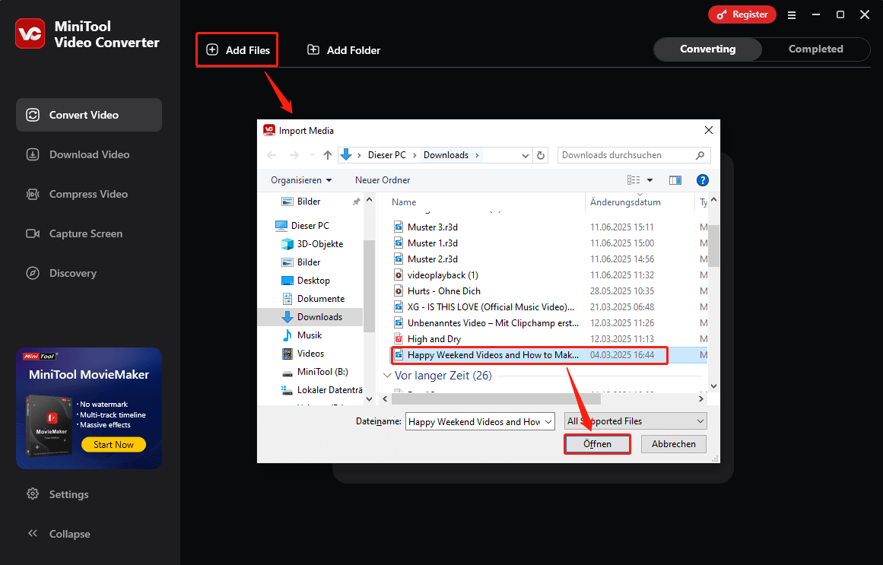Image resolution: width=883 pixels, height=565 pixels.
Task: Close the Import Media dialog
Action: (x=708, y=130)
